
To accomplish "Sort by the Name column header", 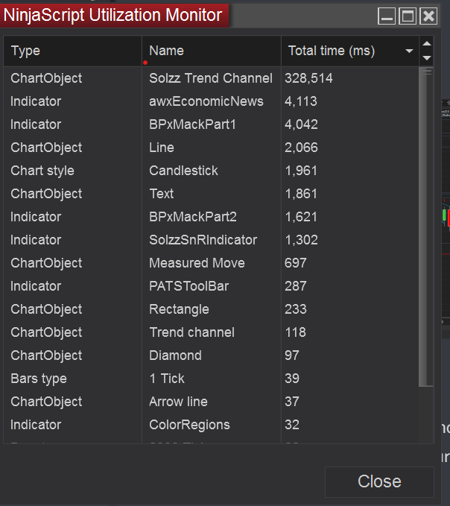I will (x=211, y=51).
